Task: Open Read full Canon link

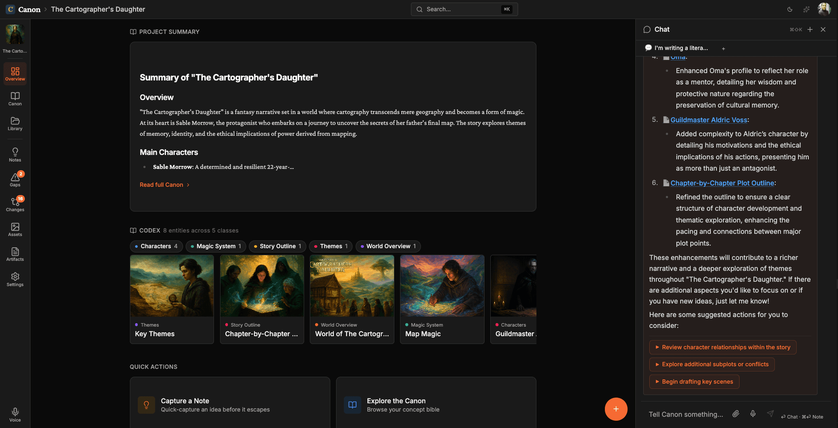Action: tap(165, 185)
